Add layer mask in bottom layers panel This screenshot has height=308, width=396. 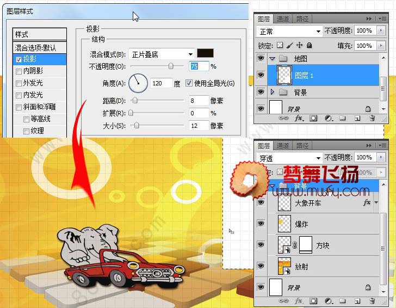tap(313, 301)
